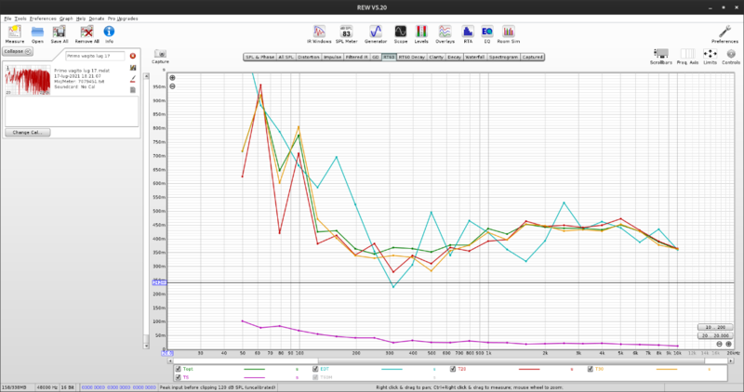Open the Tools menu
Screen dimensions: 744x392
pyautogui.click(x=20, y=19)
